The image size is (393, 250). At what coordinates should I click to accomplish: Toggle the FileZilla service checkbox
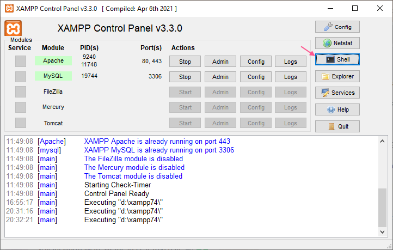pyautogui.click(x=21, y=92)
